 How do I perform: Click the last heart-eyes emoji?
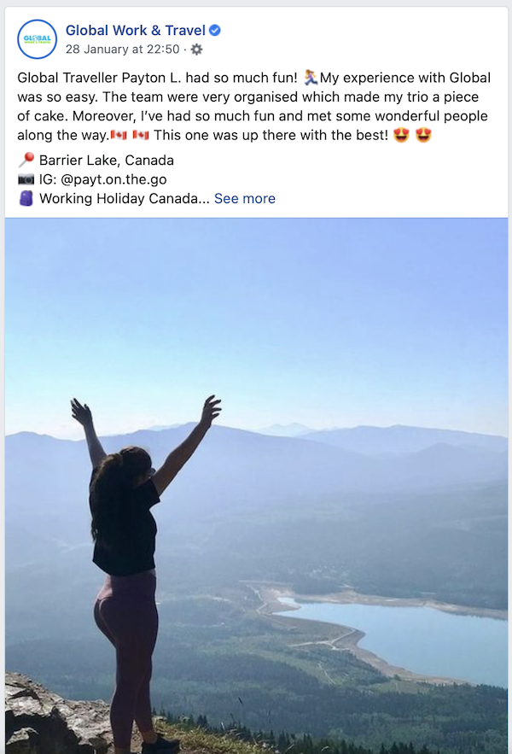tap(423, 135)
